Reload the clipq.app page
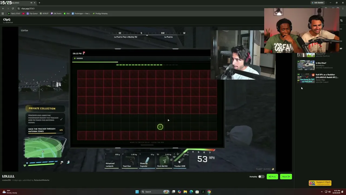Screen dimensions: 346x195 pos(13,8)
